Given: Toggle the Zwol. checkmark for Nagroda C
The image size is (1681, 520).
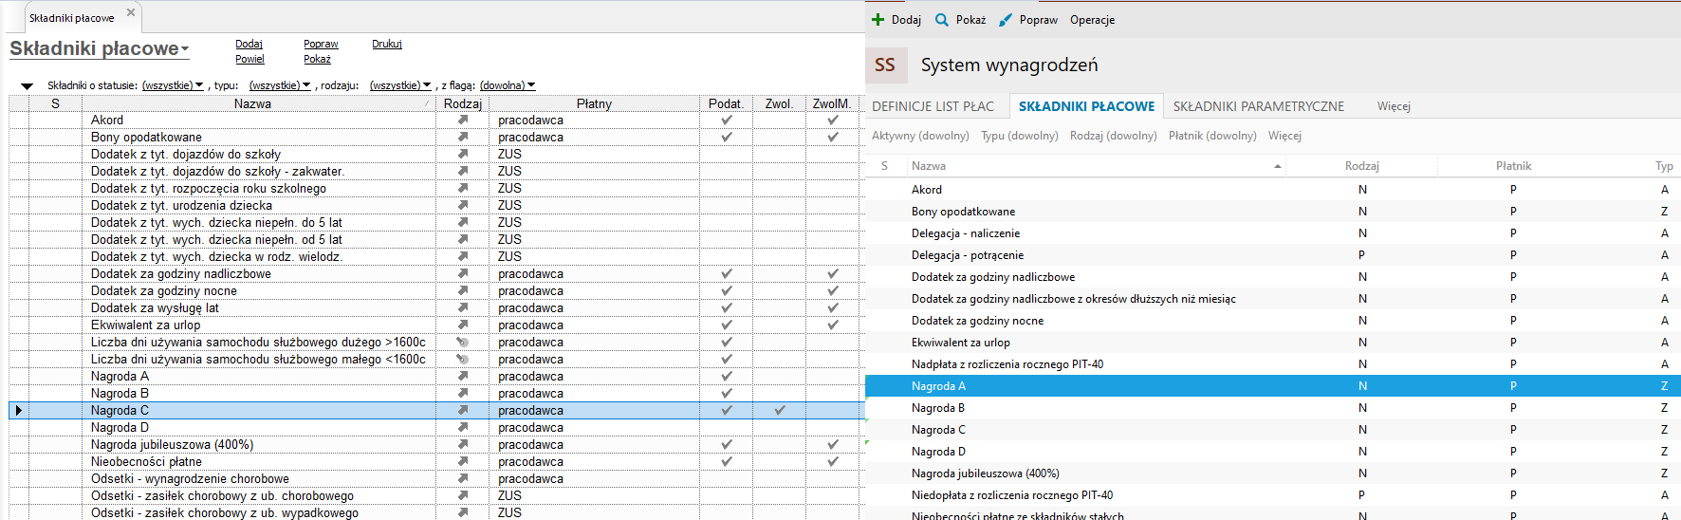Looking at the screenshot, I should [x=780, y=411].
